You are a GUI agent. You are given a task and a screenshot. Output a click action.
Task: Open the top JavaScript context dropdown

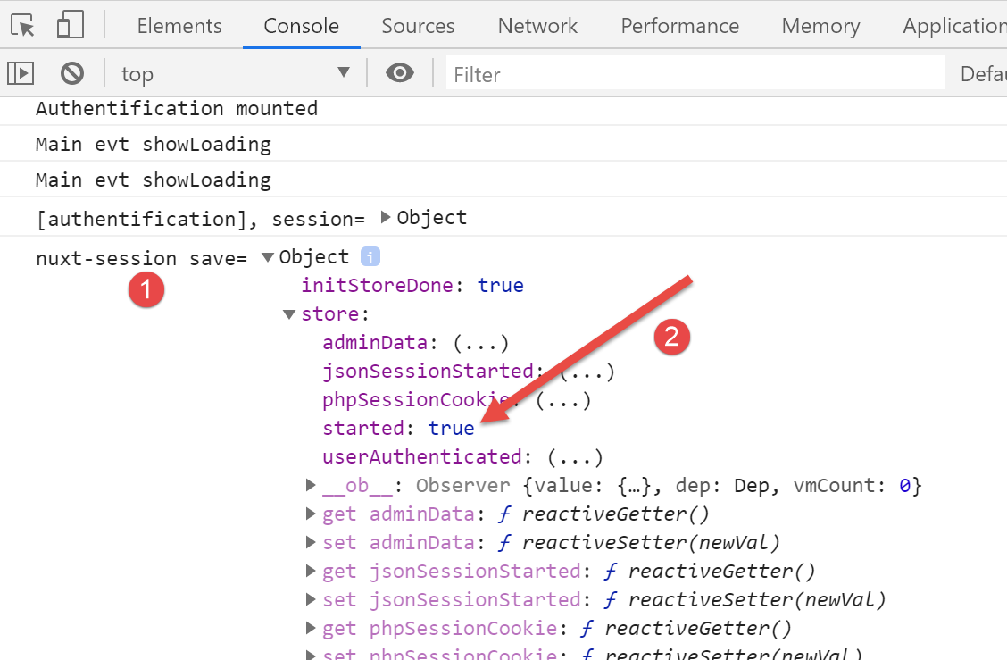pyautogui.click(x=236, y=73)
